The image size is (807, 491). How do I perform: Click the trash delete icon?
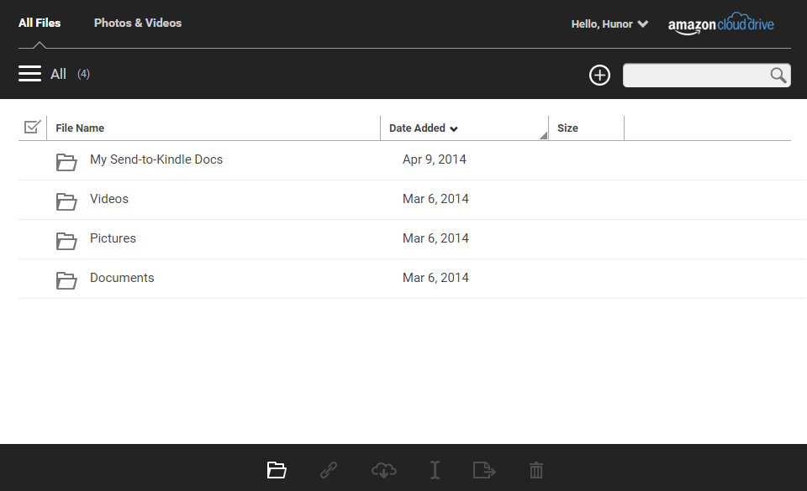[x=536, y=470]
